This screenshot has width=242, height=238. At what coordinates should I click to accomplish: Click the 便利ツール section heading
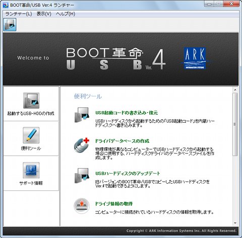click(x=88, y=96)
